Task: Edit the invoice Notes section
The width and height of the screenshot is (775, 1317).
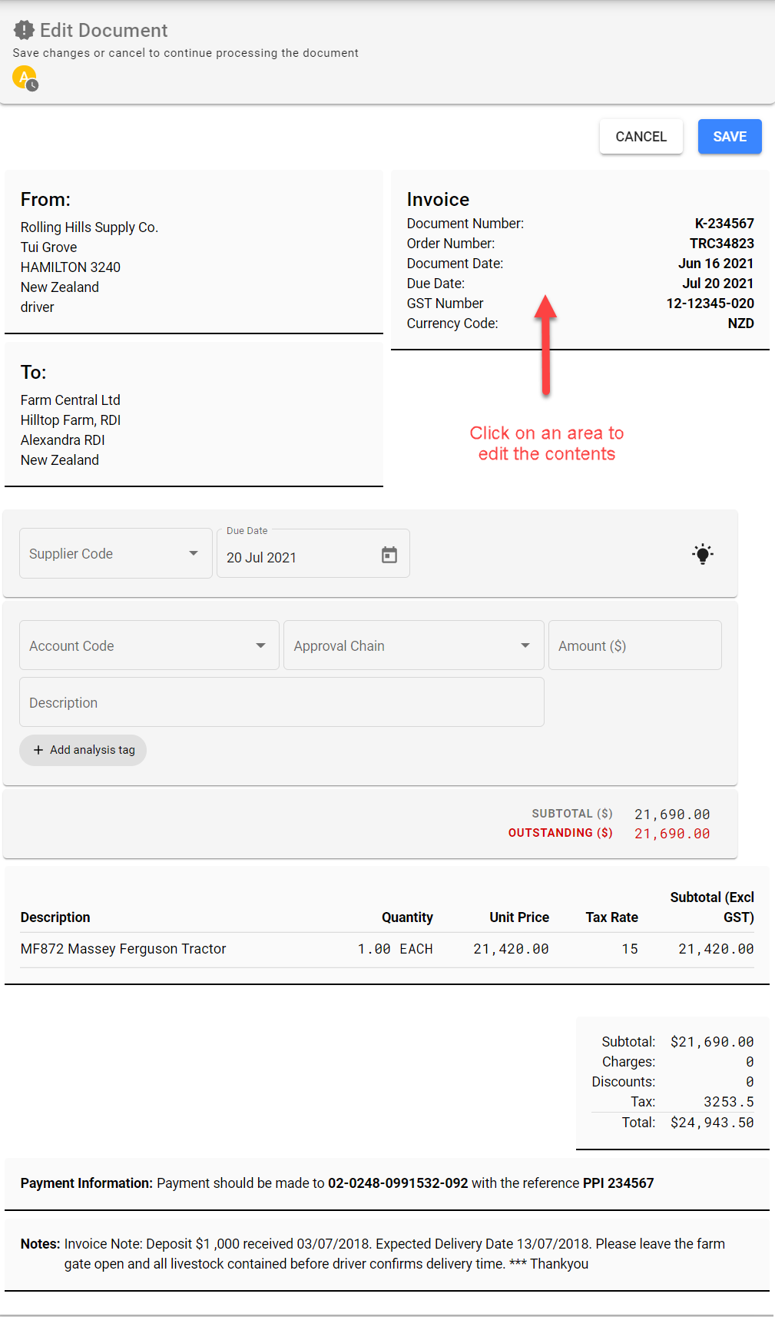Action: [x=387, y=1253]
